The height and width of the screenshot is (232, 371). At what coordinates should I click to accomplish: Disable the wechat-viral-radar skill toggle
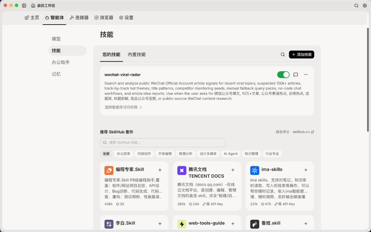(x=283, y=74)
